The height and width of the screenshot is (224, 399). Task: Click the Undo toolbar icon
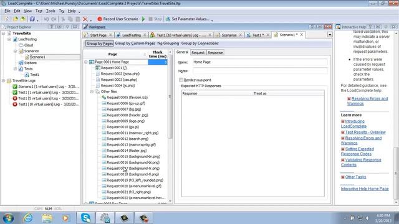click(x=46, y=19)
